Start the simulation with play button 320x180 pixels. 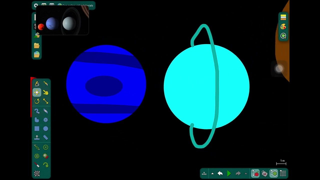[x=229, y=173]
